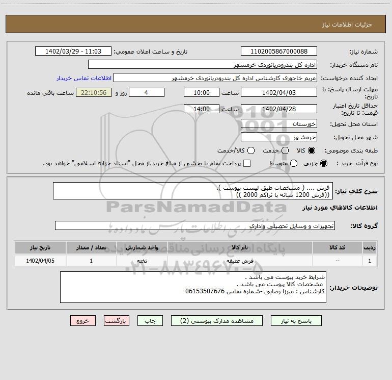
Task: Click the request creator field مریم خاجوری
Action: (x=215, y=78)
